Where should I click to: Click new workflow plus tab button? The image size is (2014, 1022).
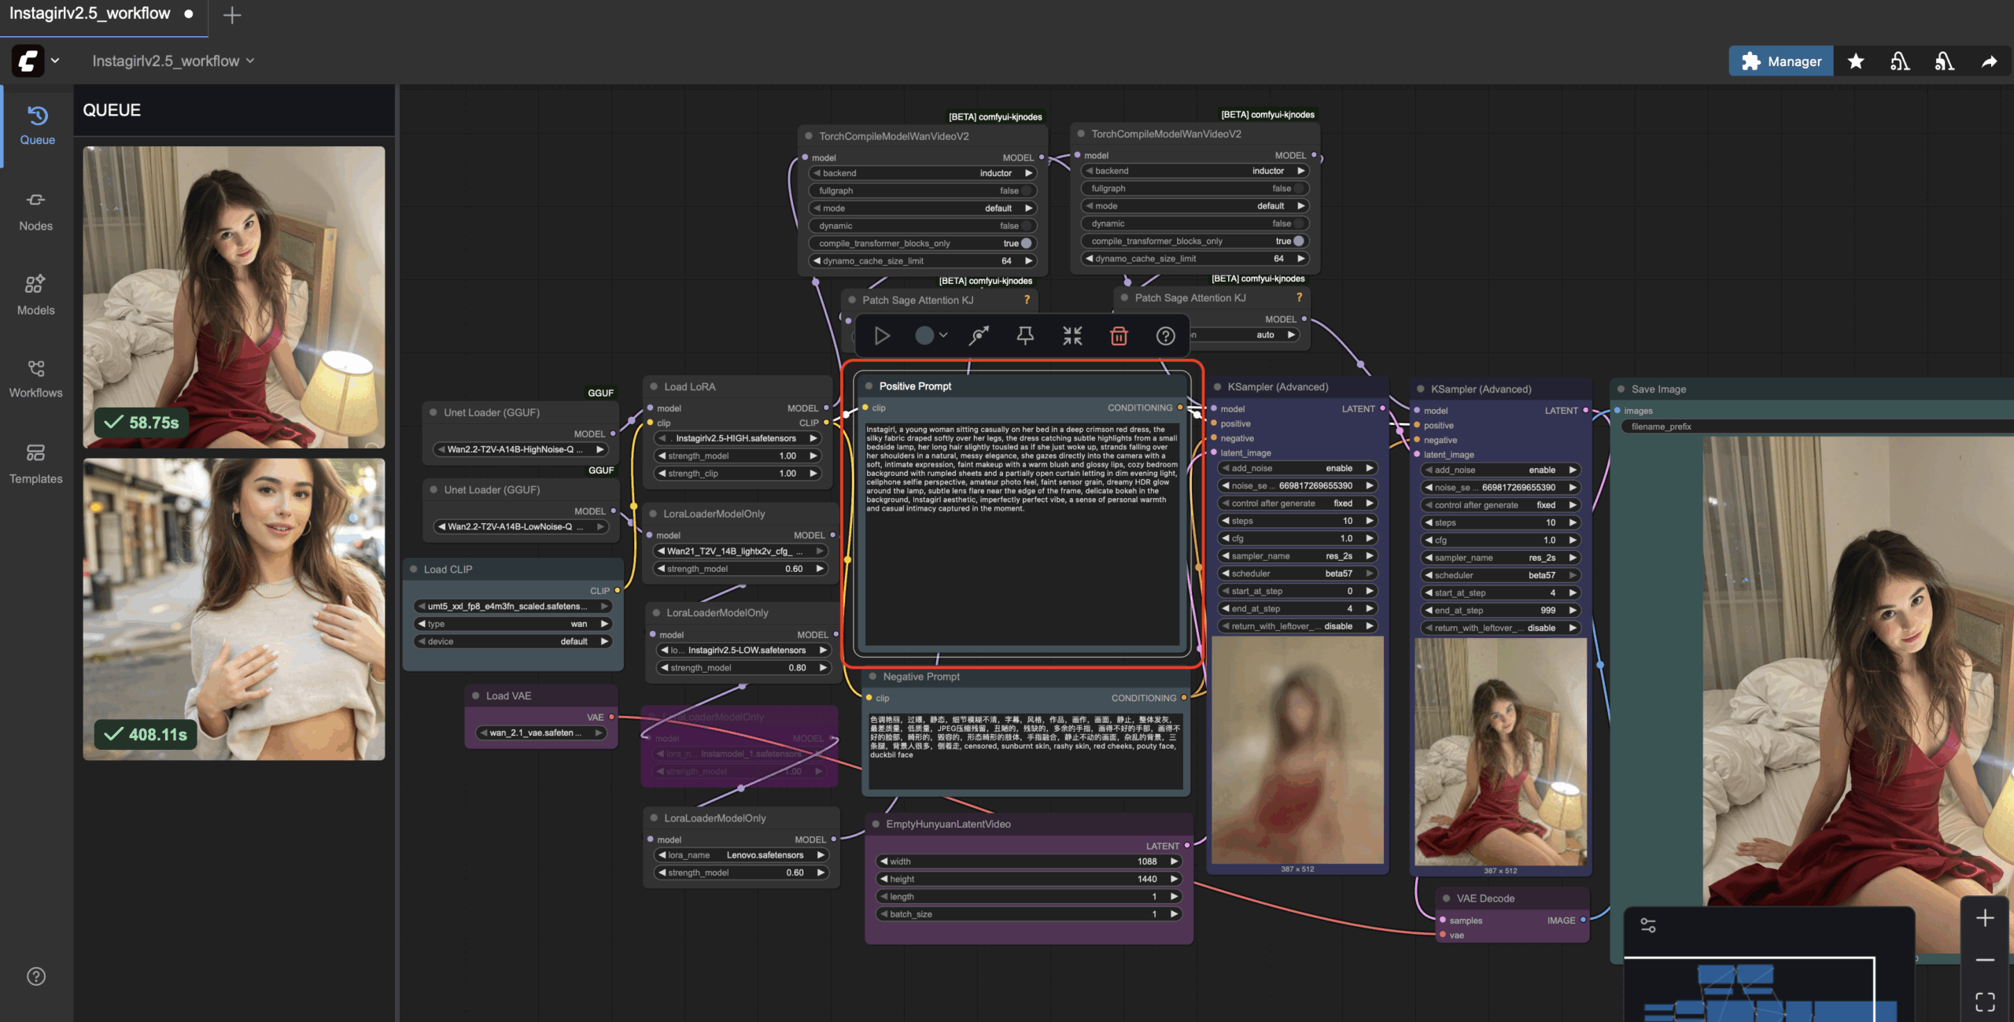click(x=231, y=15)
